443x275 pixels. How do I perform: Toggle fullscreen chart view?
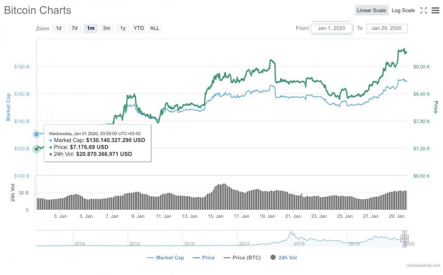click(x=423, y=10)
